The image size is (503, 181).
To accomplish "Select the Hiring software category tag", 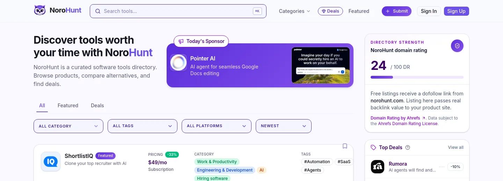I will 212,178.
